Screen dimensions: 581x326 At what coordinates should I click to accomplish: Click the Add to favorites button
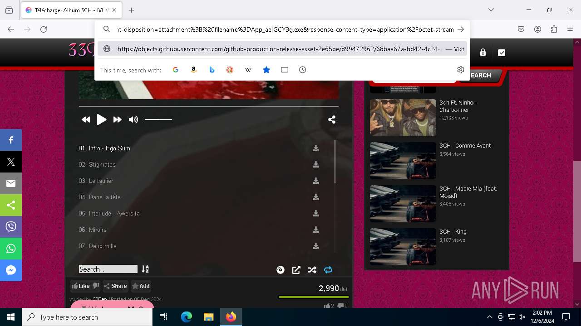pyautogui.click(x=141, y=286)
